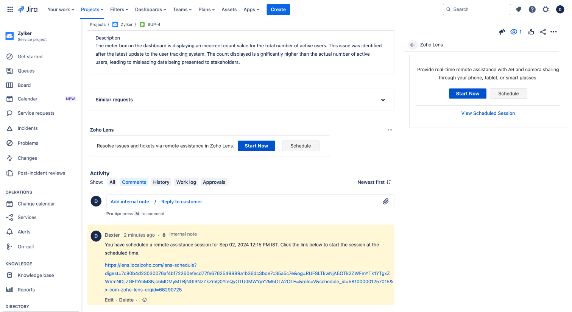Image resolution: width=572 pixels, height=312 pixels.
Task: Open the app switcher grid icon
Action: coord(10,9)
